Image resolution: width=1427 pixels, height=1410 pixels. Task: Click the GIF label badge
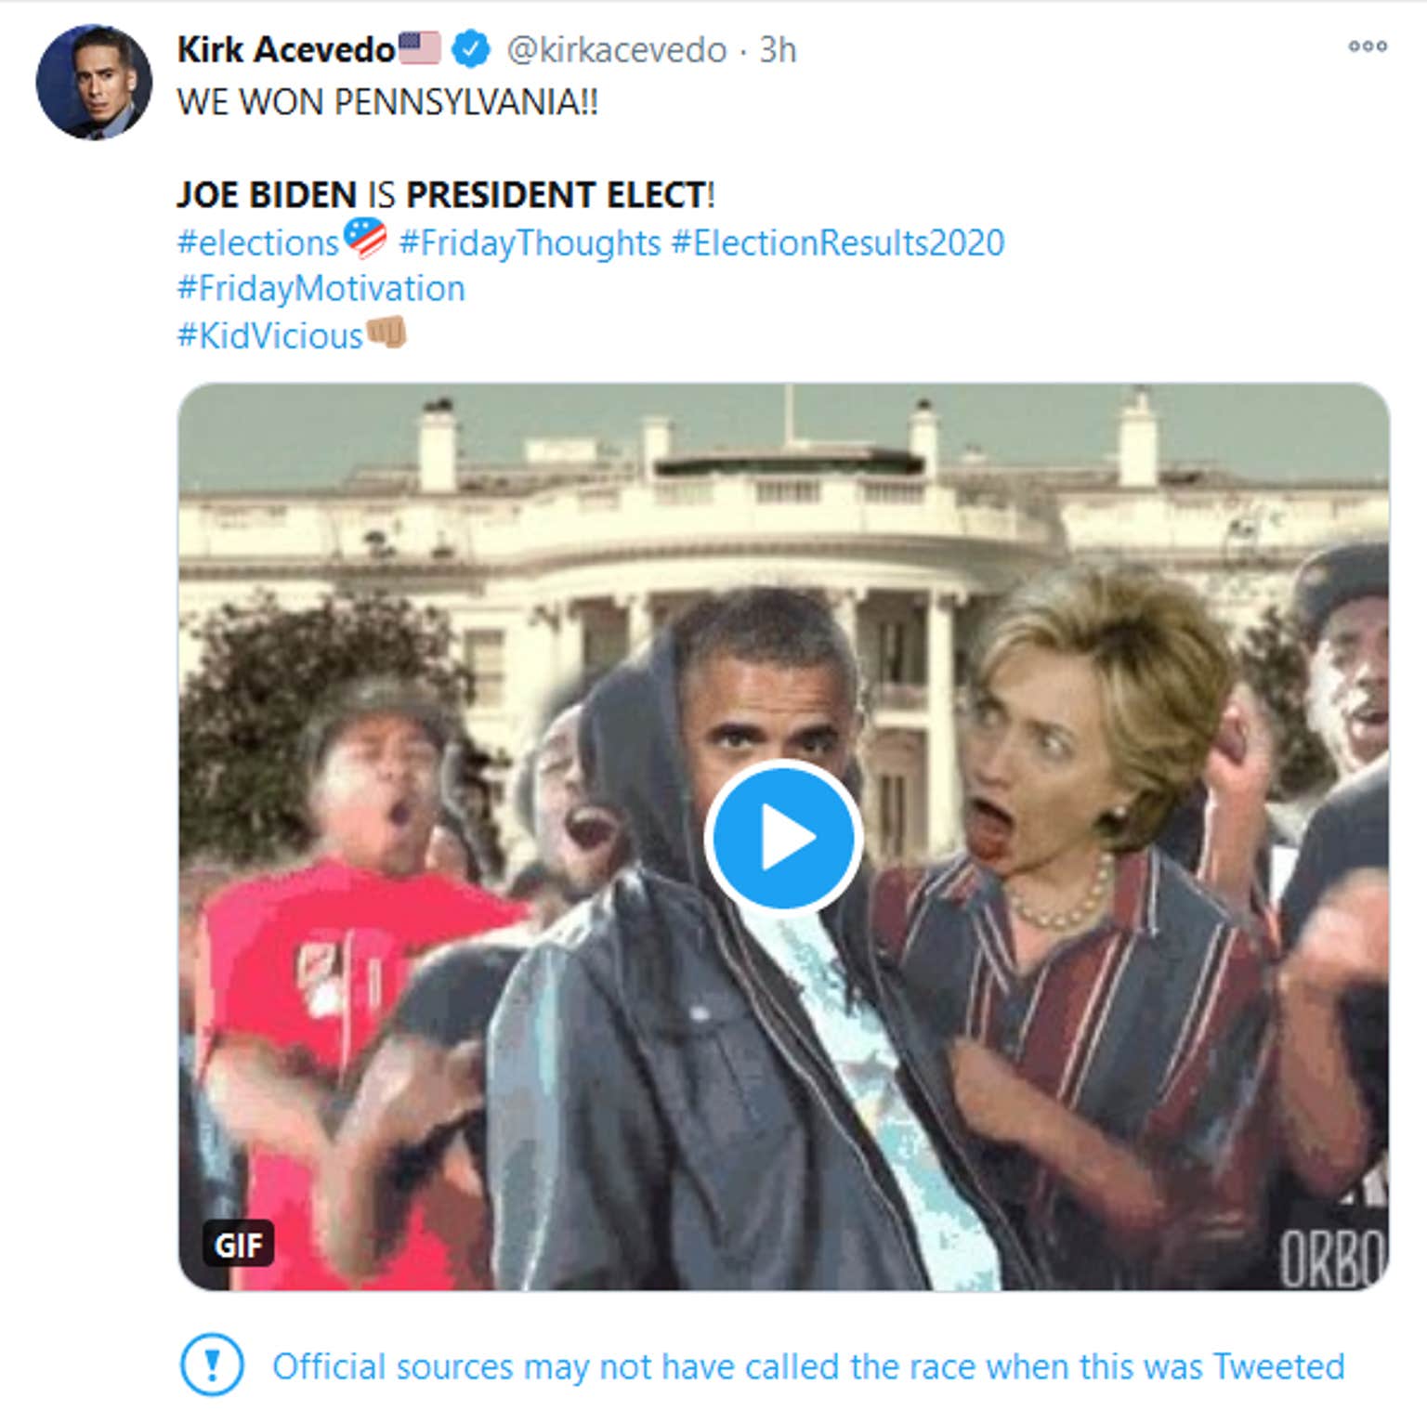point(238,1244)
